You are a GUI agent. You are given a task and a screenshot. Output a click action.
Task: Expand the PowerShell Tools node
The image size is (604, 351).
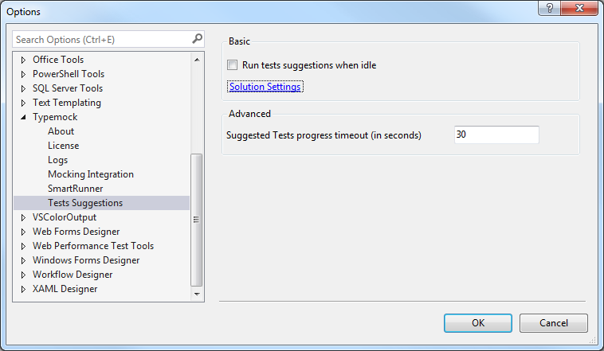tap(23, 74)
